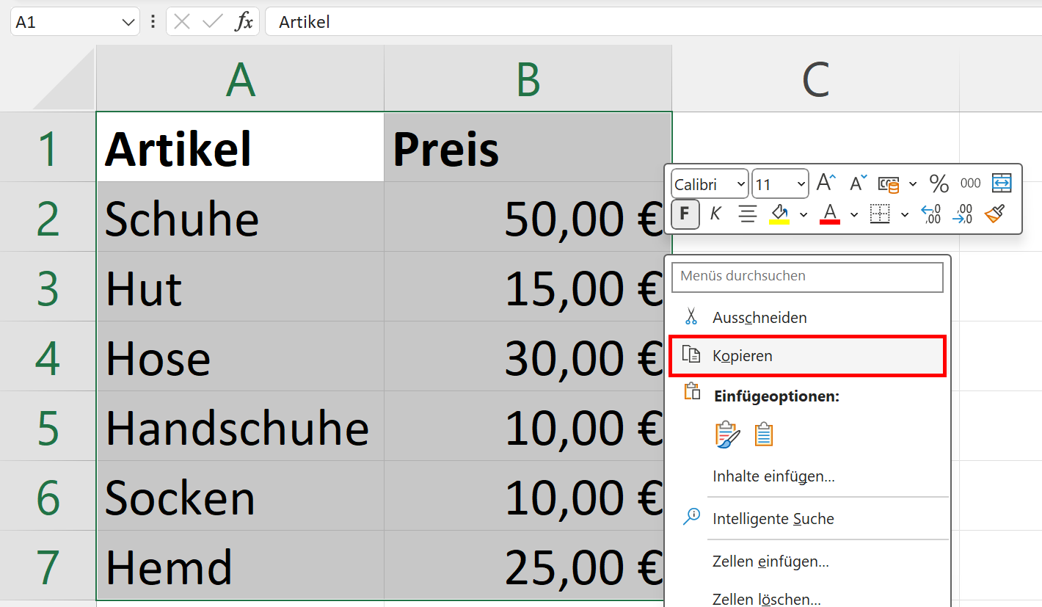Click cell containing Socken
The height and width of the screenshot is (607, 1042).
240,495
